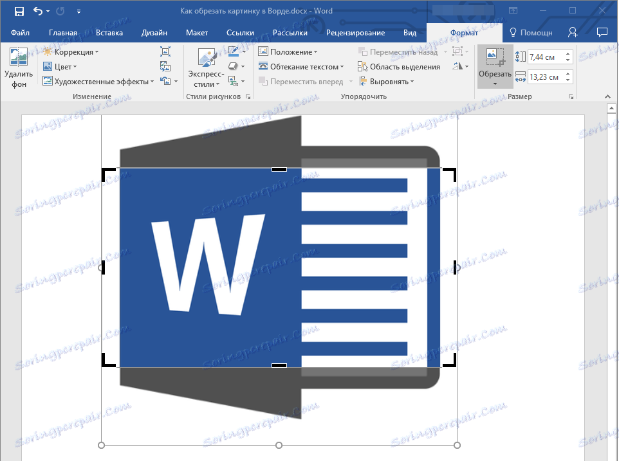Decrease height with the down spinner
This screenshot has height=461, width=619.
[x=568, y=60]
